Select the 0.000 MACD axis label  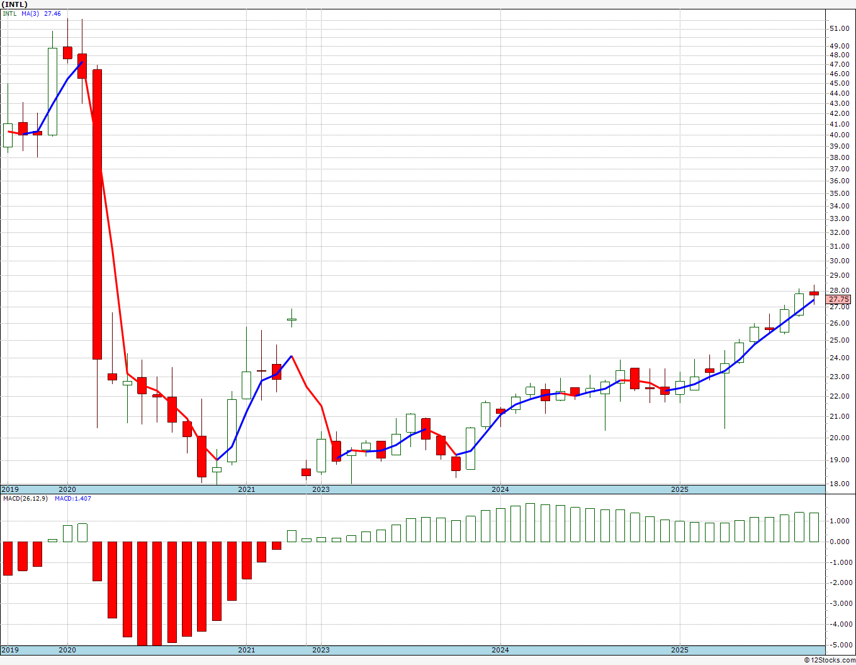coord(841,542)
